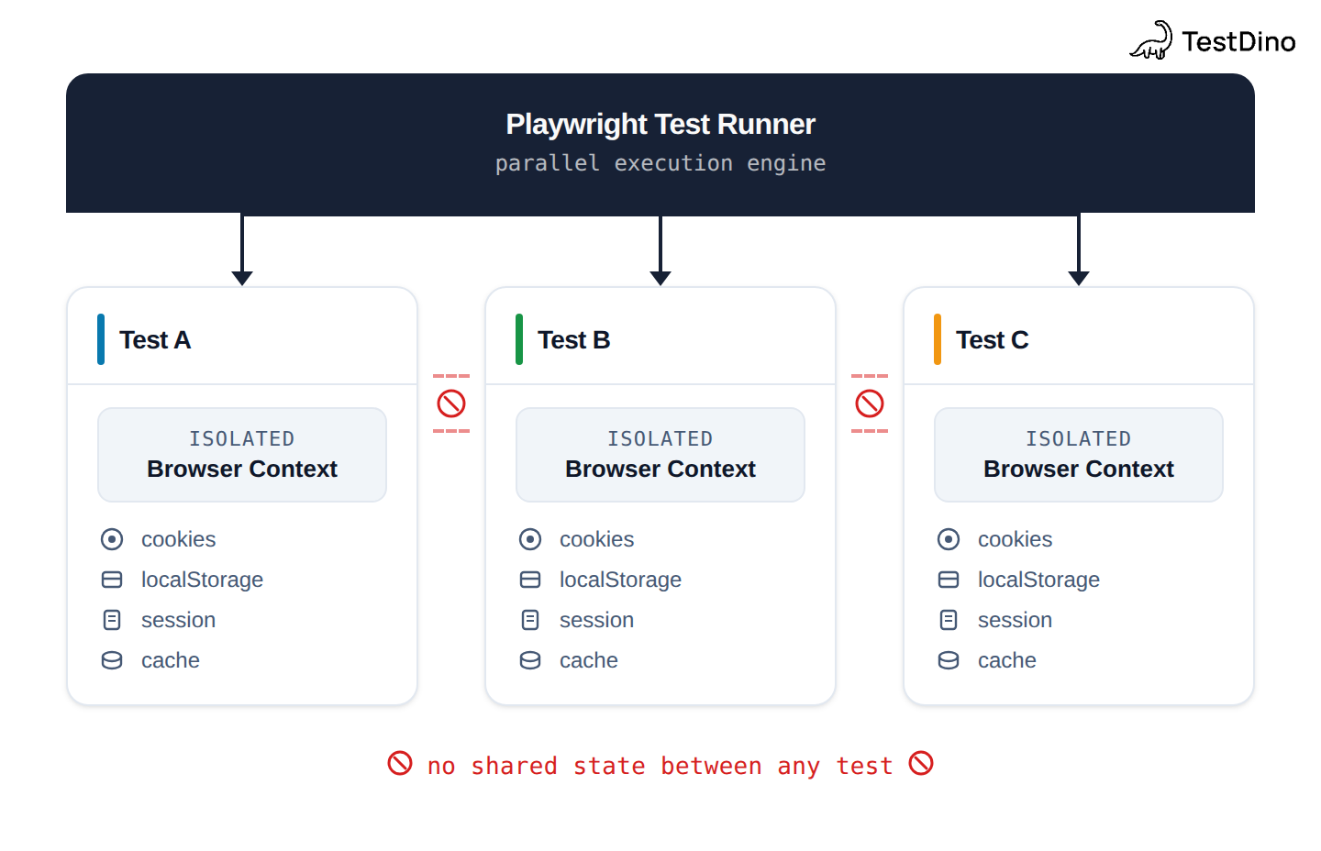Image resolution: width=1321 pixels, height=851 pixels.
Task: Select the localStorage icon in Test B card
Action: tap(530, 580)
